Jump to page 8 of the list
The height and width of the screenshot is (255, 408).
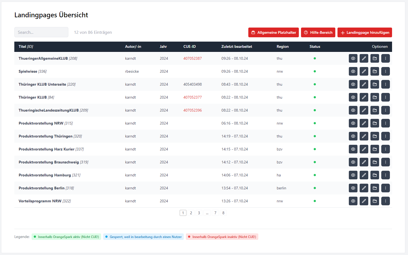(x=223, y=213)
